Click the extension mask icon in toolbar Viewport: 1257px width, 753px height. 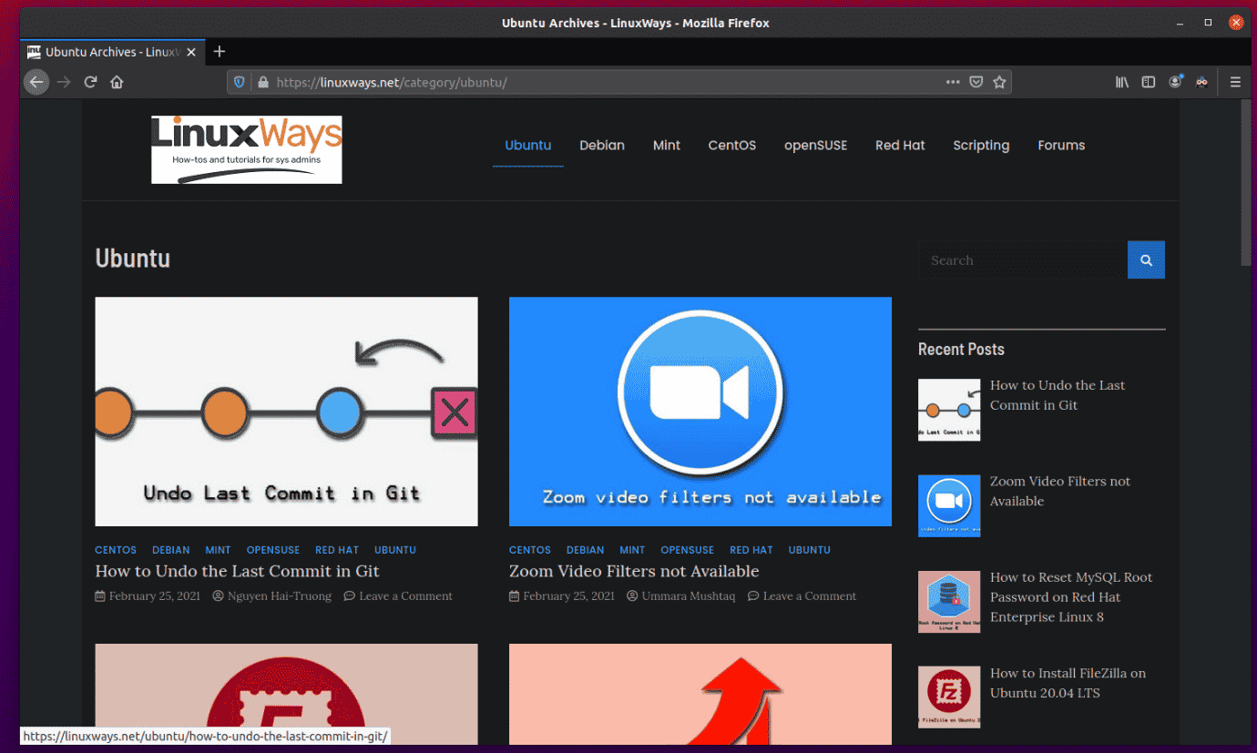(1202, 82)
